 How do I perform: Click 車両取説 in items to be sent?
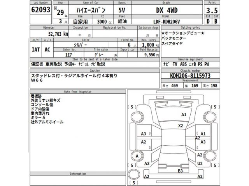(x=54, y=64)
